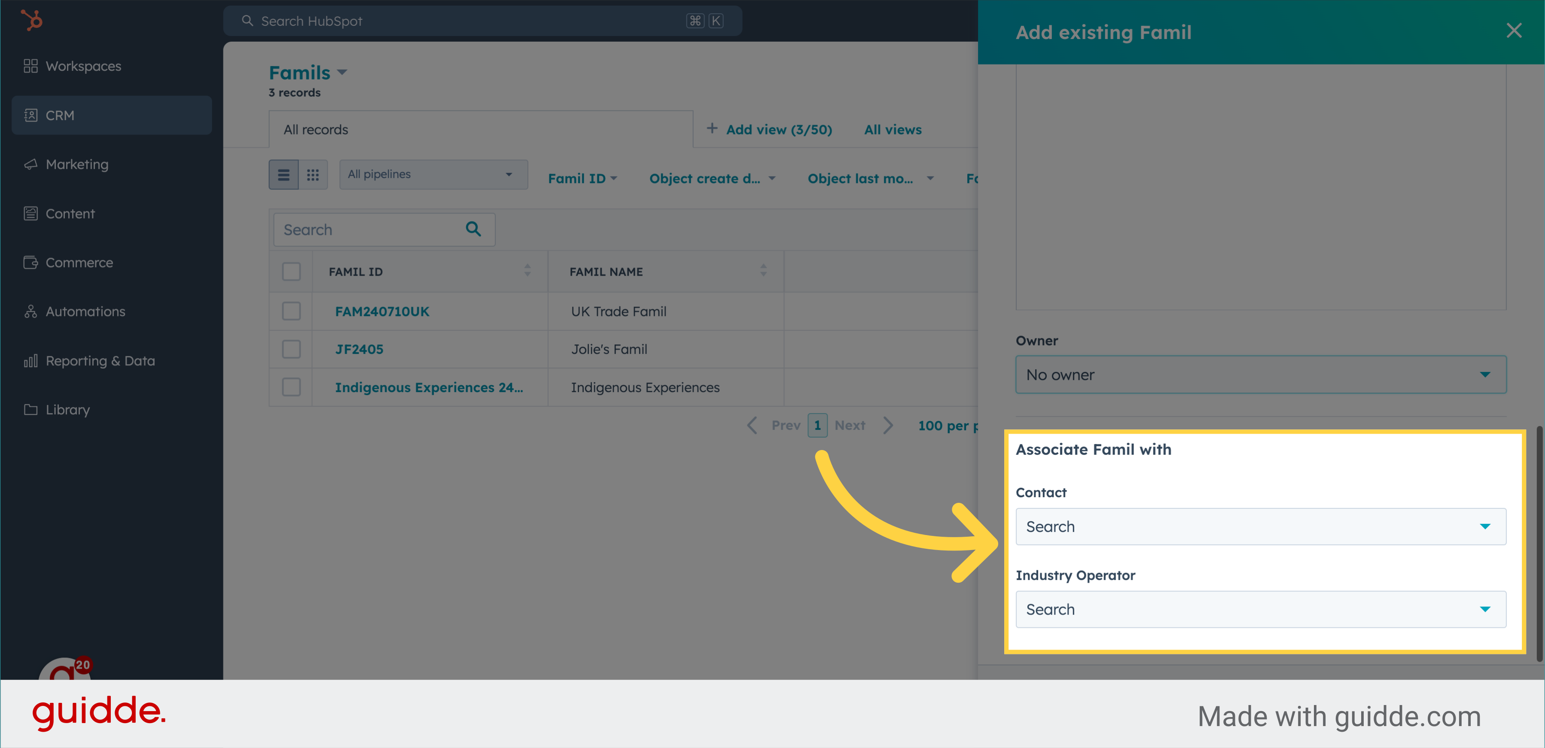Navigate to Automations
This screenshot has height=748, width=1545.
click(85, 311)
